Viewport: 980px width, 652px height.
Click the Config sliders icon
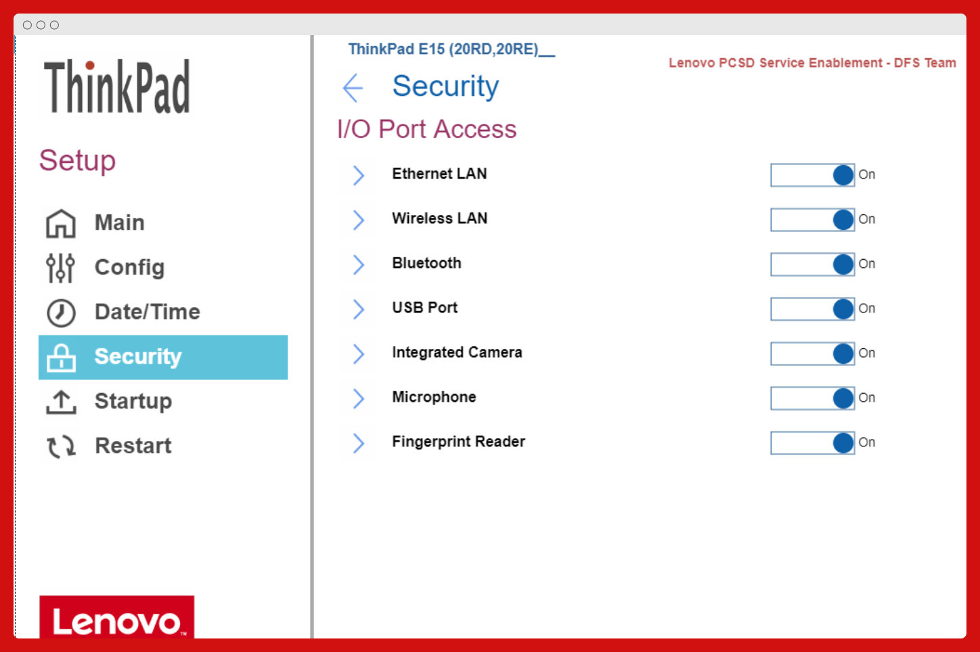[x=61, y=268]
